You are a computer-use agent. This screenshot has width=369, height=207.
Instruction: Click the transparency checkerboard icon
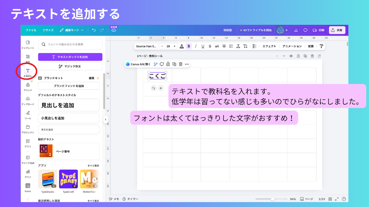pos(255,46)
